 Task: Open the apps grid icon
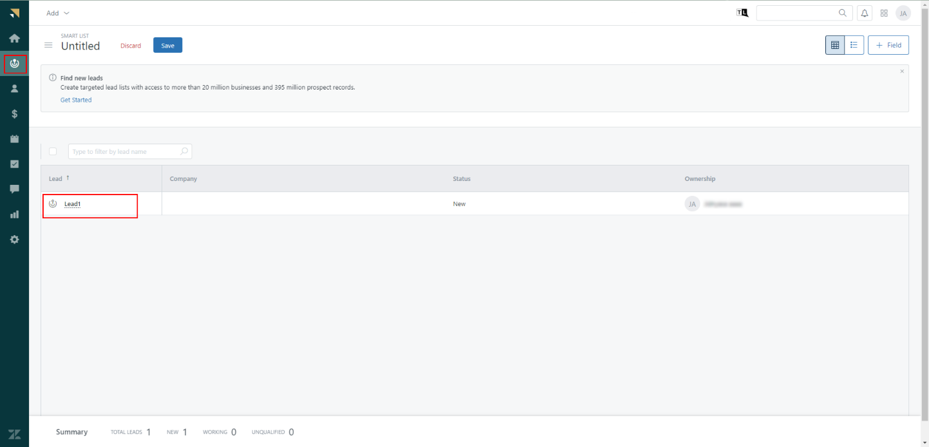[x=884, y=13]
